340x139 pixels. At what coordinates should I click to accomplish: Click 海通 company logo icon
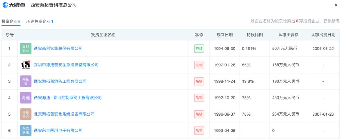pyautogui.click(x=26, y=98)
